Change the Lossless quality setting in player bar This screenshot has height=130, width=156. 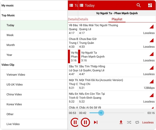148,123
